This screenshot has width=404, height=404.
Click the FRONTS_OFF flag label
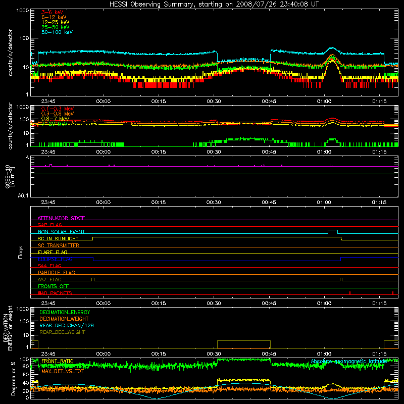[54, 286]
